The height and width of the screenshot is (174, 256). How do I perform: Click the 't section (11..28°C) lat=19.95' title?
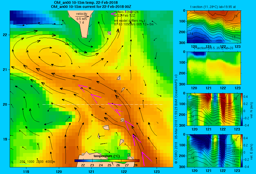(213, 7)
